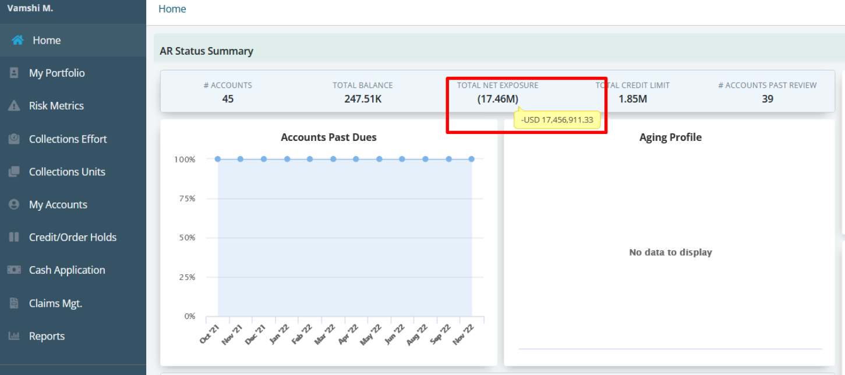Click the Total Net Exposure value (17.46M)
845x375 pixels.
tap(498, 99)
